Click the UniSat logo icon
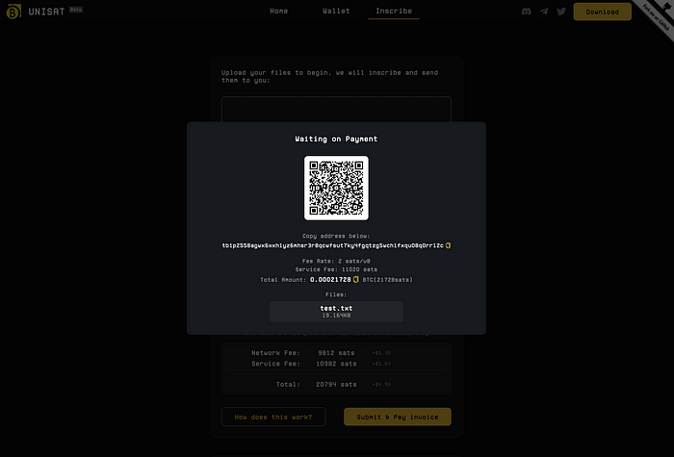 click(13, 12)
